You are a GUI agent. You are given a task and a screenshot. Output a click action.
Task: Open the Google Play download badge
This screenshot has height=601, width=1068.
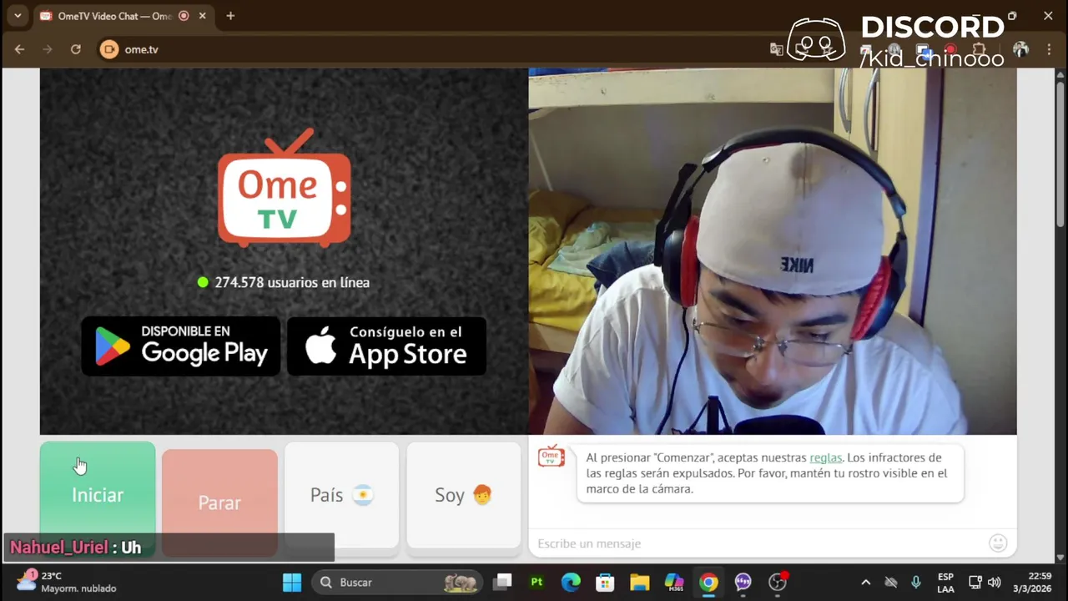tap(181, 346)
